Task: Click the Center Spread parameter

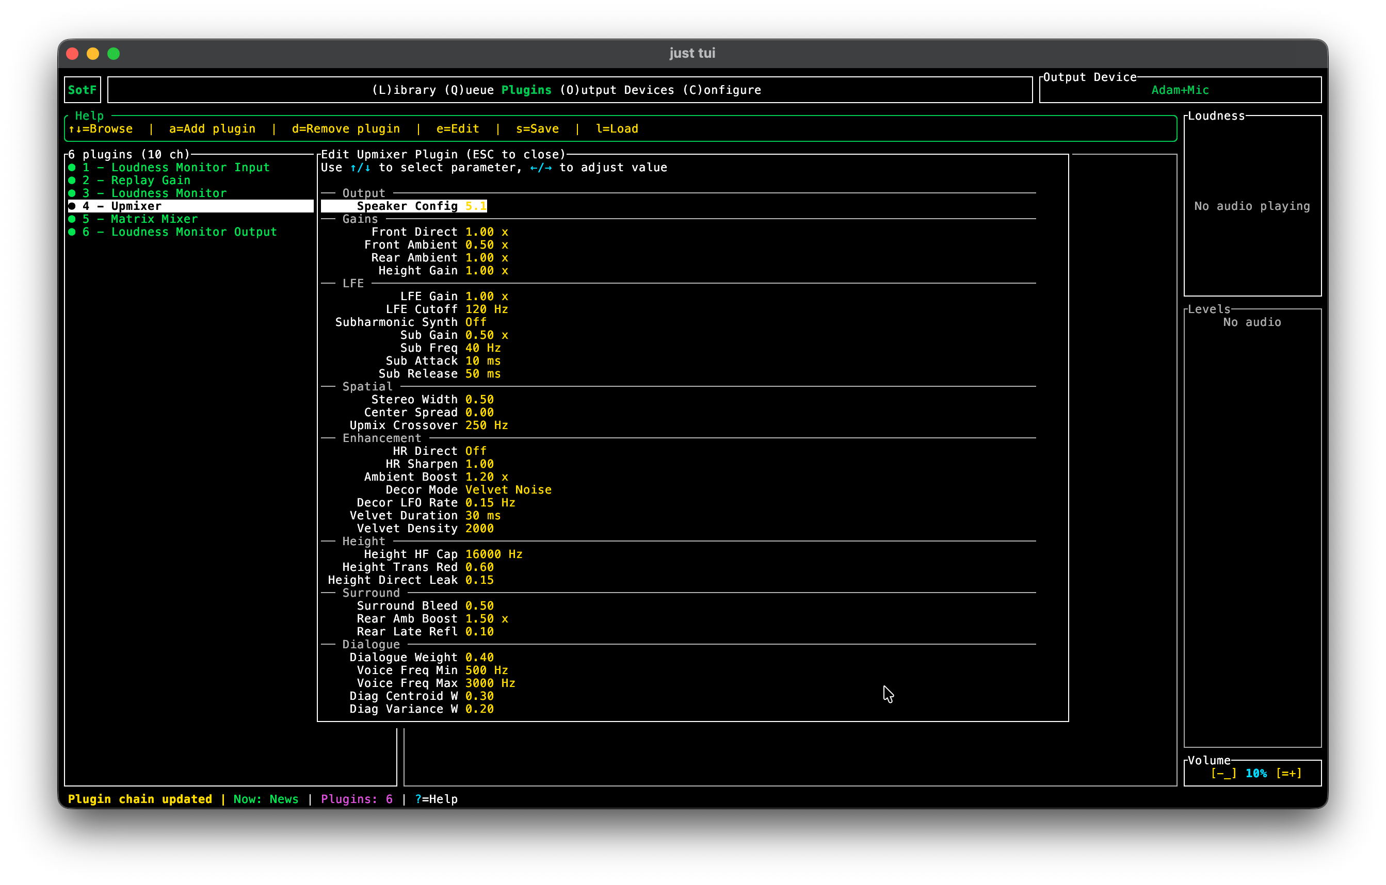Action: click(x=429, y=413)
